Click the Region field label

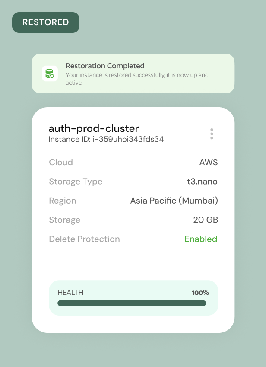point(63,201)
